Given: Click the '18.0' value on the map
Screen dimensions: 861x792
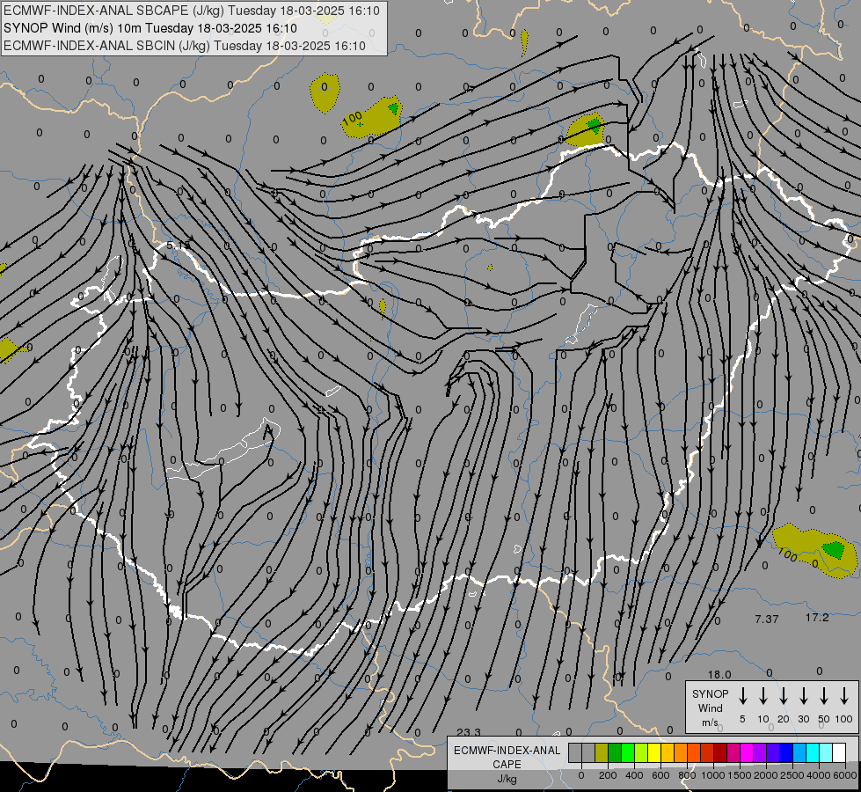Looking at the screenshot, I should (x=719, y=674).
